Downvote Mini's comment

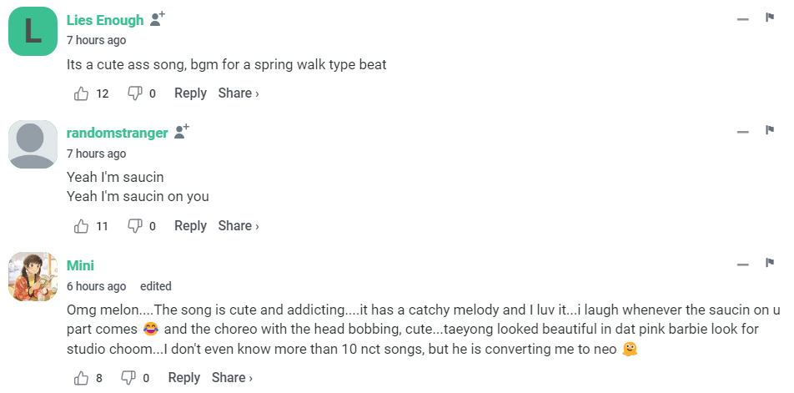pyautogui.click(x=128, y=378)
